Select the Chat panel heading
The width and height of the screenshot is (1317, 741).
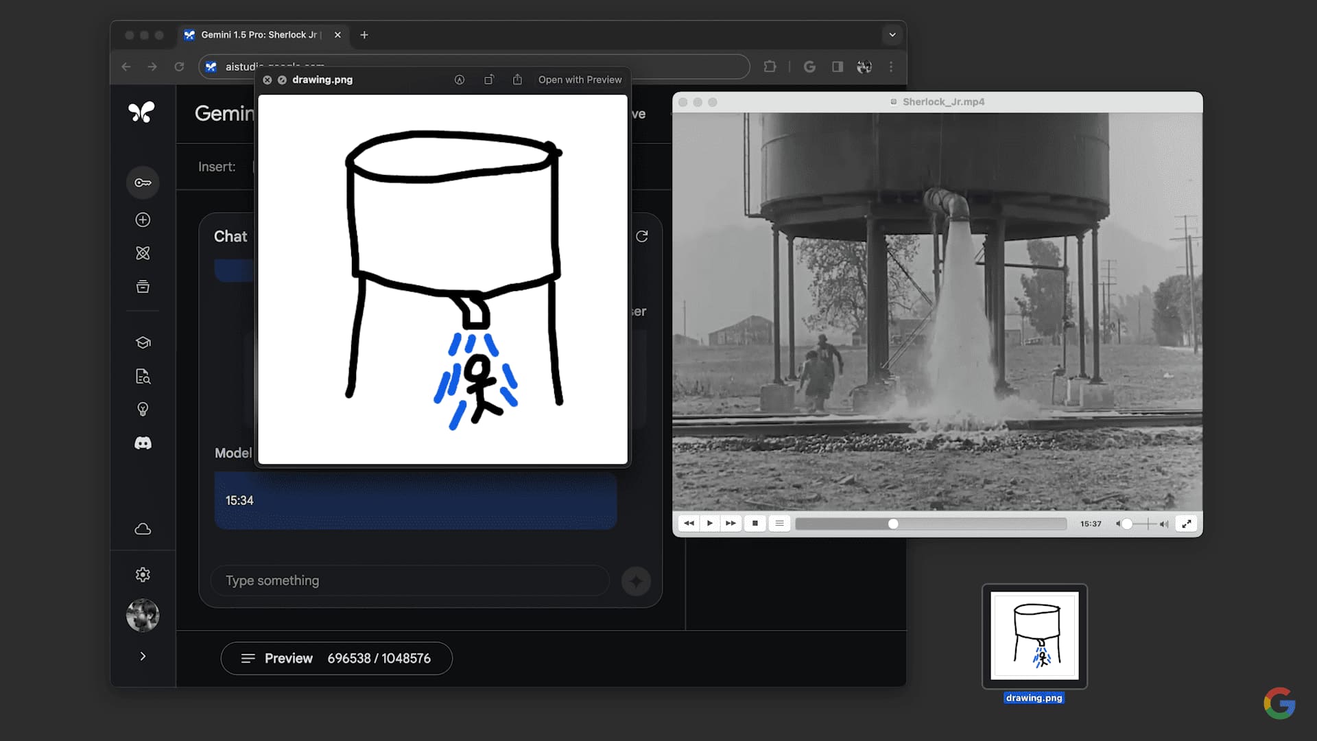(x=230, y=236)
